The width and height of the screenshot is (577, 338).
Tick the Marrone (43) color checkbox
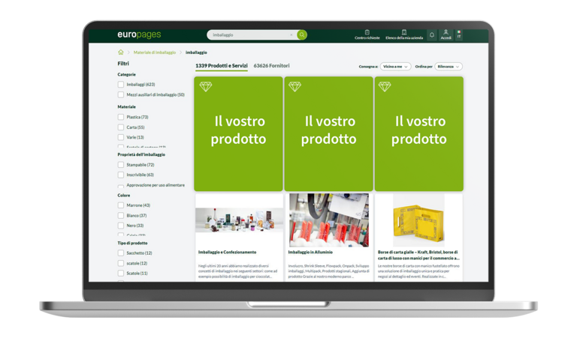point(121,205)
